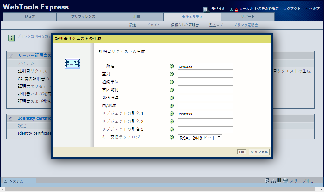The width and height of the screenshot is (324, 192).
Task: Expand the システム panel at bottom left
Action: (19, 181)
